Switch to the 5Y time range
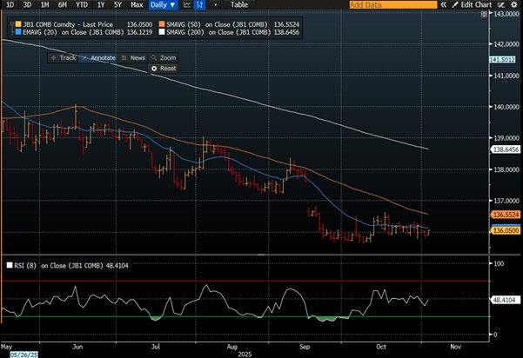Image resolution: width=523 pixels, height=358 pixels. click(117, 5)
